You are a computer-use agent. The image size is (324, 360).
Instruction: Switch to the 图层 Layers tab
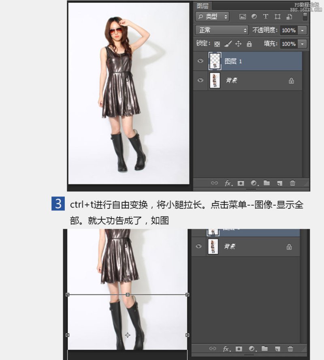tap(202, 6)
